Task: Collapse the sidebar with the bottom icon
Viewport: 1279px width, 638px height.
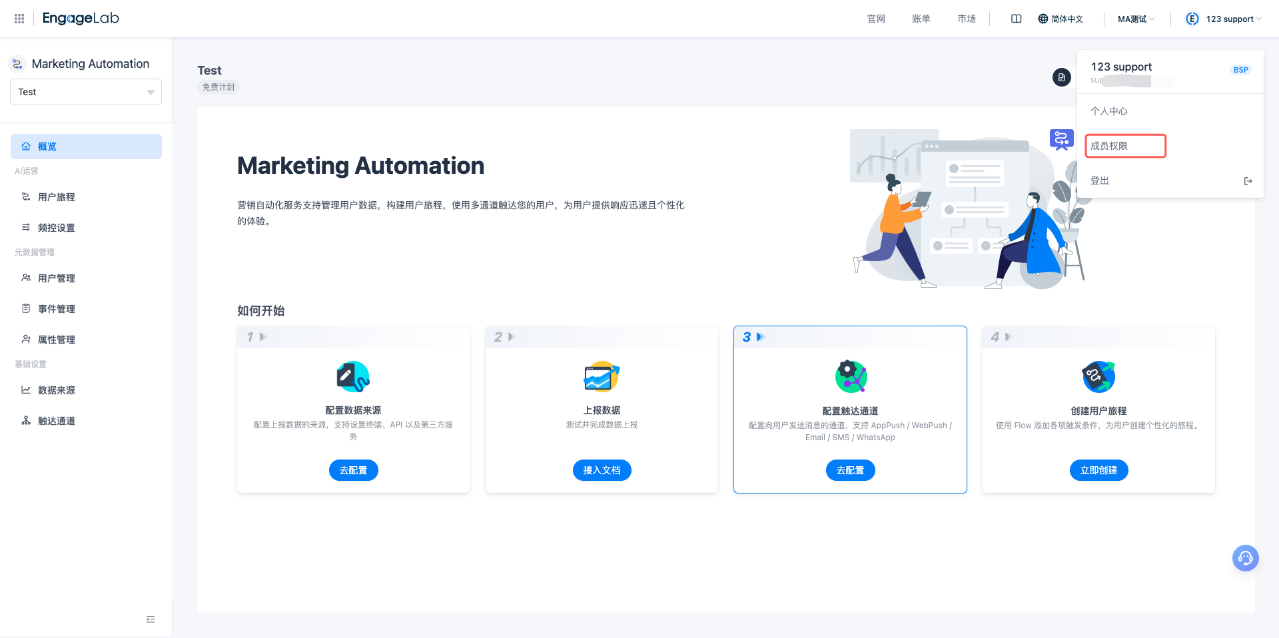Action: point(151,619)
